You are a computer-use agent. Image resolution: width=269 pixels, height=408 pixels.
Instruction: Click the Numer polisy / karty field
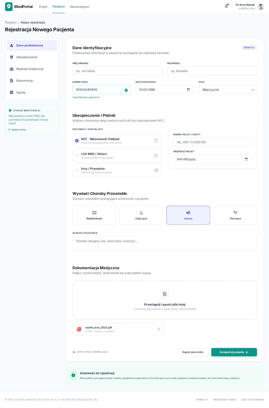coord(213,142)
